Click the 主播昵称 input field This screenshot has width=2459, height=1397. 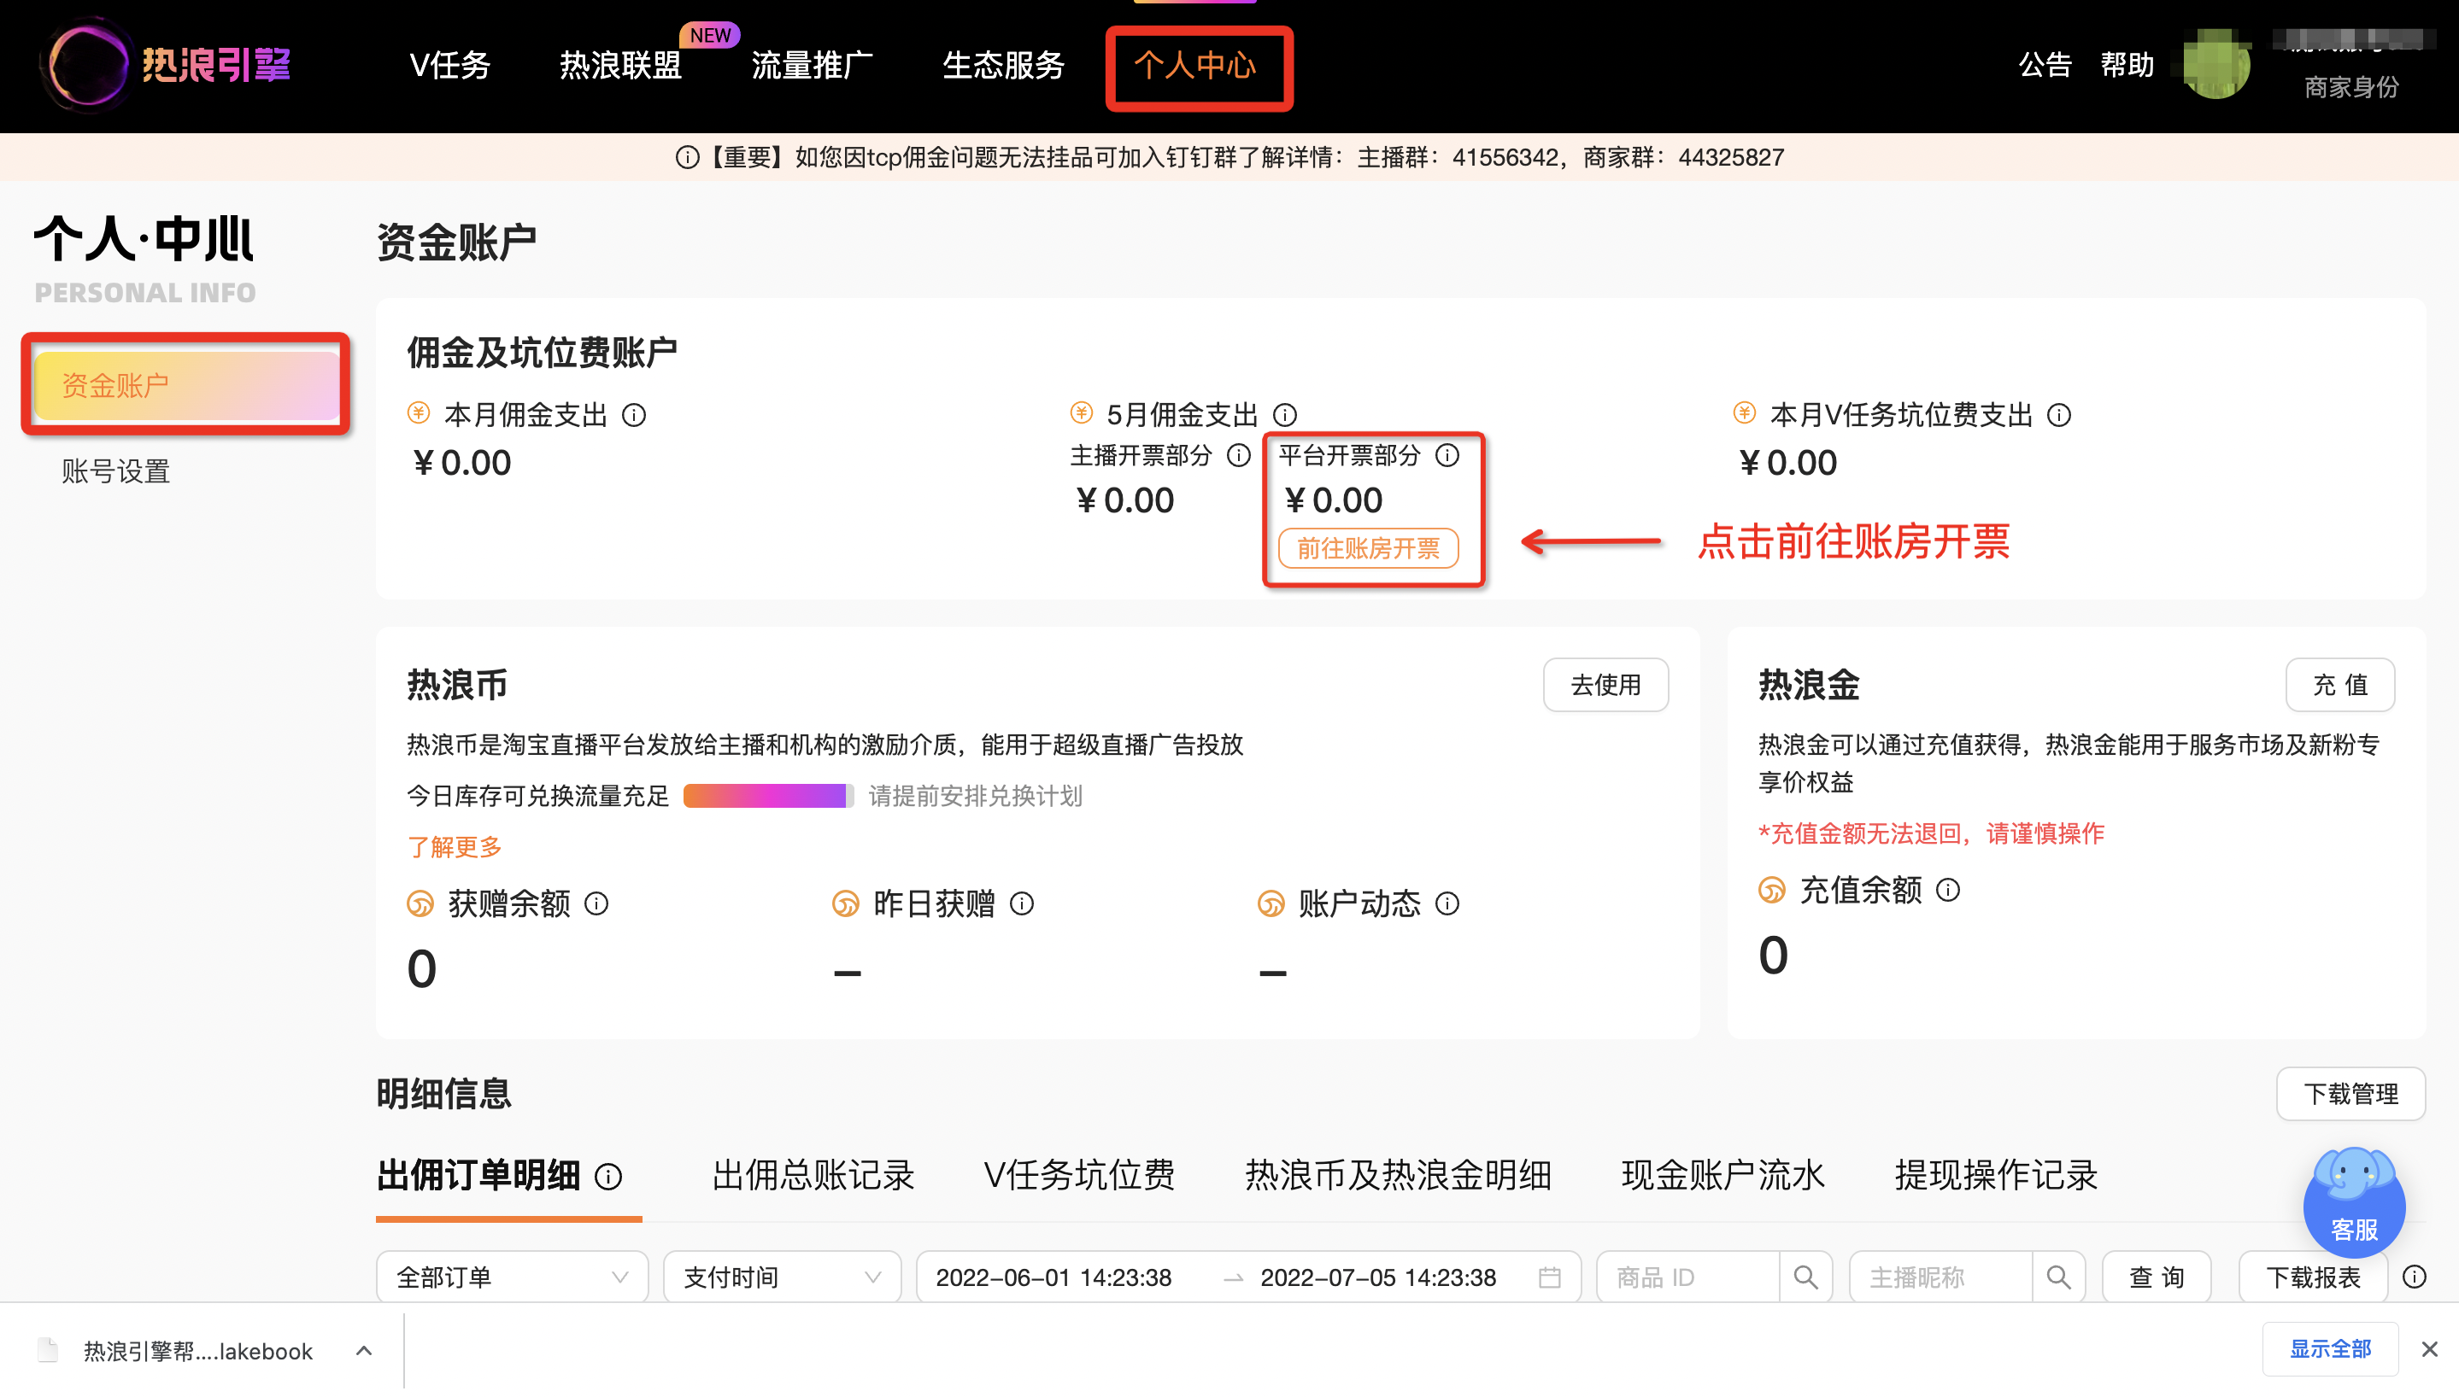(1940, 1278)
